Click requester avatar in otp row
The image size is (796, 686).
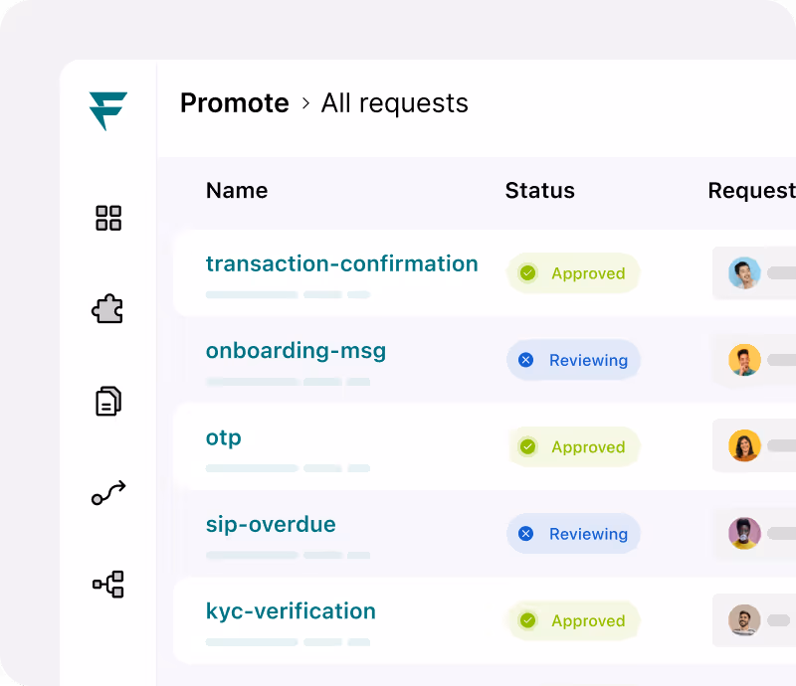(744, 445)
